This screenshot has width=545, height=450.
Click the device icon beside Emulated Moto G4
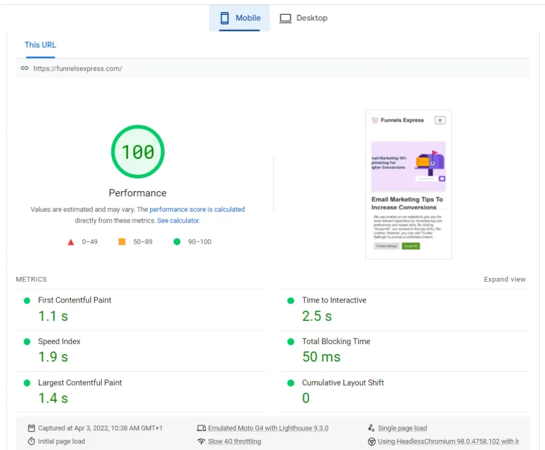coord(201,428)
